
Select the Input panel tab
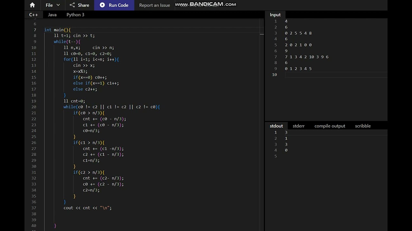point(275,15)
